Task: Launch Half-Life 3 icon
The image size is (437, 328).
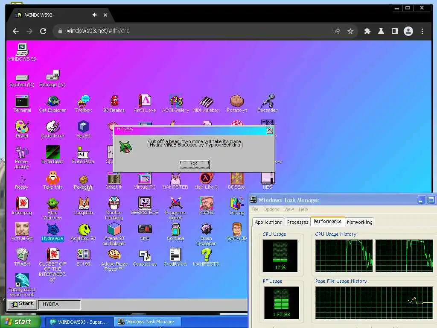Action: coord(206,181)
